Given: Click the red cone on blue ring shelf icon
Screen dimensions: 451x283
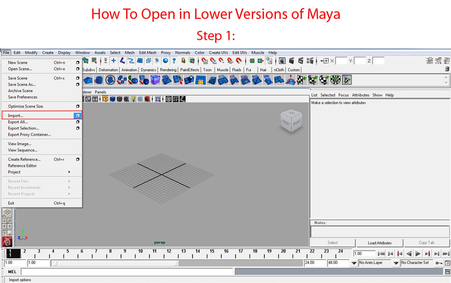Looking at the screenshot, I should 290,80.
